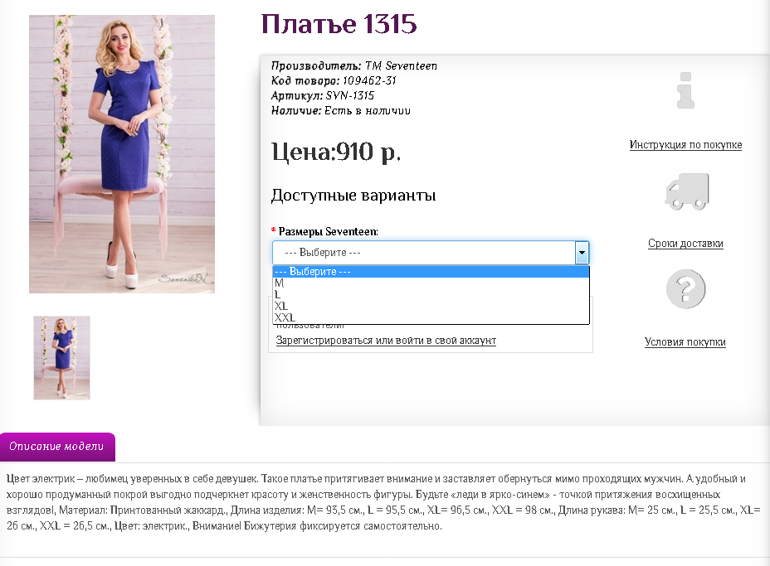This screenshot has width=770, height=566.
Task: Click the large blue dress photo
Action: [x=122, y=154]
